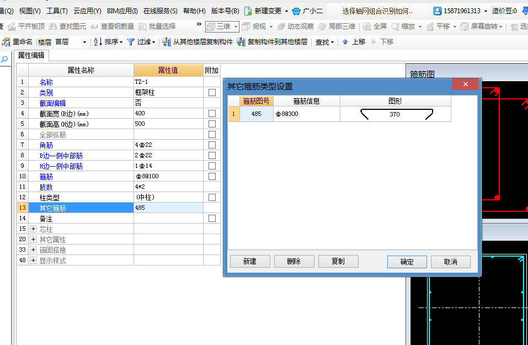
Task: Toggle 附加 checkbox for 类别 row
Action: pos(212,92)
